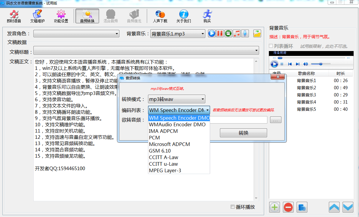Screen dimensions: 359x217
Task: Browse for audio with the ... button
Action: click(x=275, y=120)
